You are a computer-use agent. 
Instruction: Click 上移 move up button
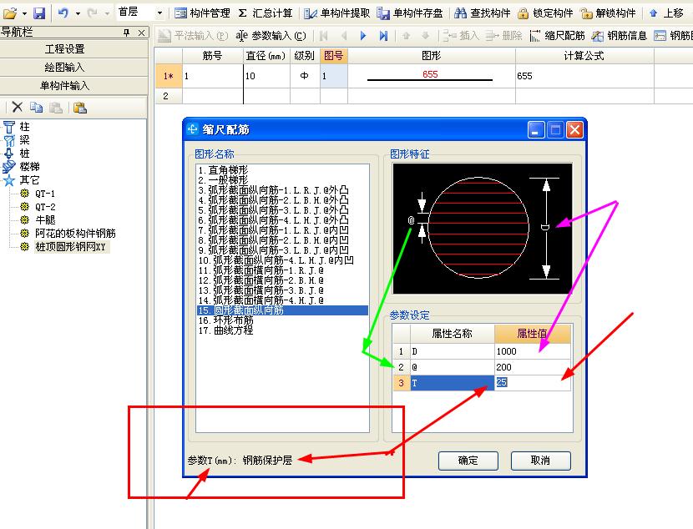(x=666, y=13)
